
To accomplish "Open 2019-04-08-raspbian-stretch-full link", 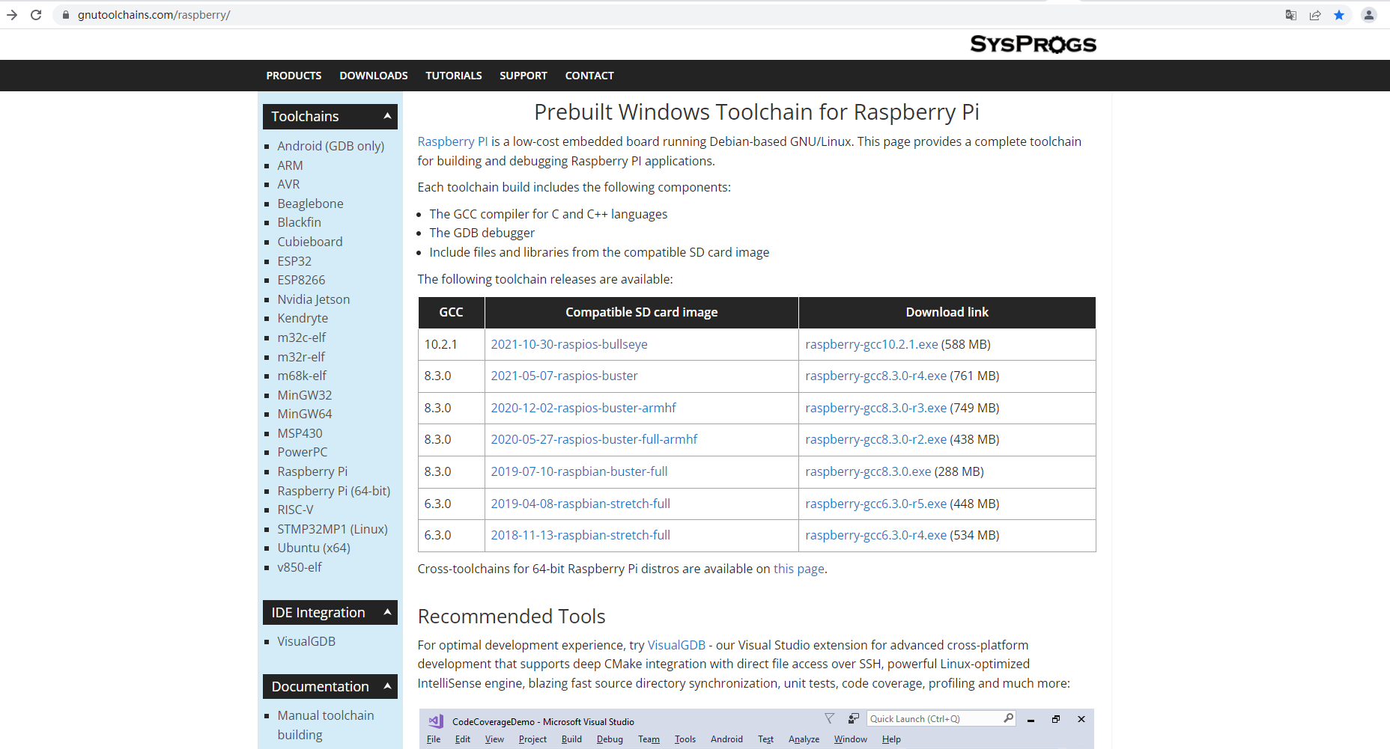I will [580, 504].
